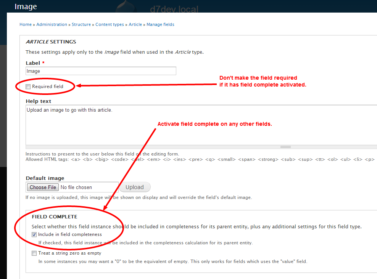Click the Choose File button
Screen dimensions: 377x279
(x=43, y=187)
